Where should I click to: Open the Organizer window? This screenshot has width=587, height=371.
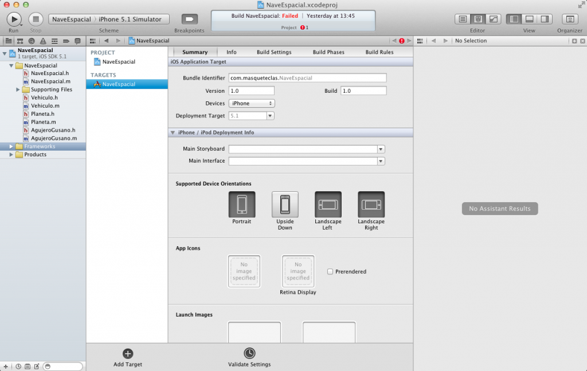coord(570,19)
